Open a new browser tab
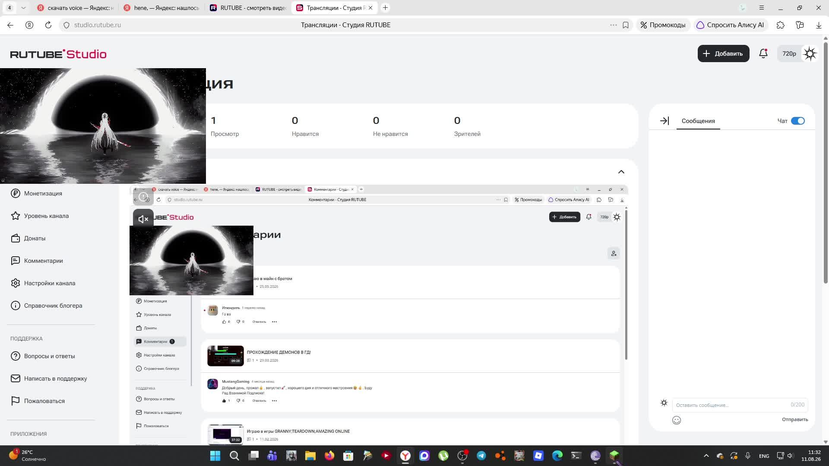Screen dimensions: 829x466 [x=386, y=8]
